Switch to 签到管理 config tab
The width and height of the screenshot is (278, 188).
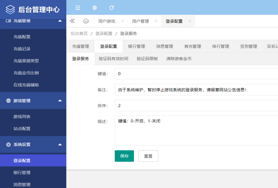coord(249,46)
